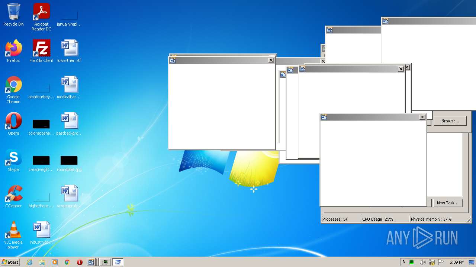This screenshot has width=476, height=267.
Task: Open Skype desktop shortcut
Action: (x=13, y=160)
